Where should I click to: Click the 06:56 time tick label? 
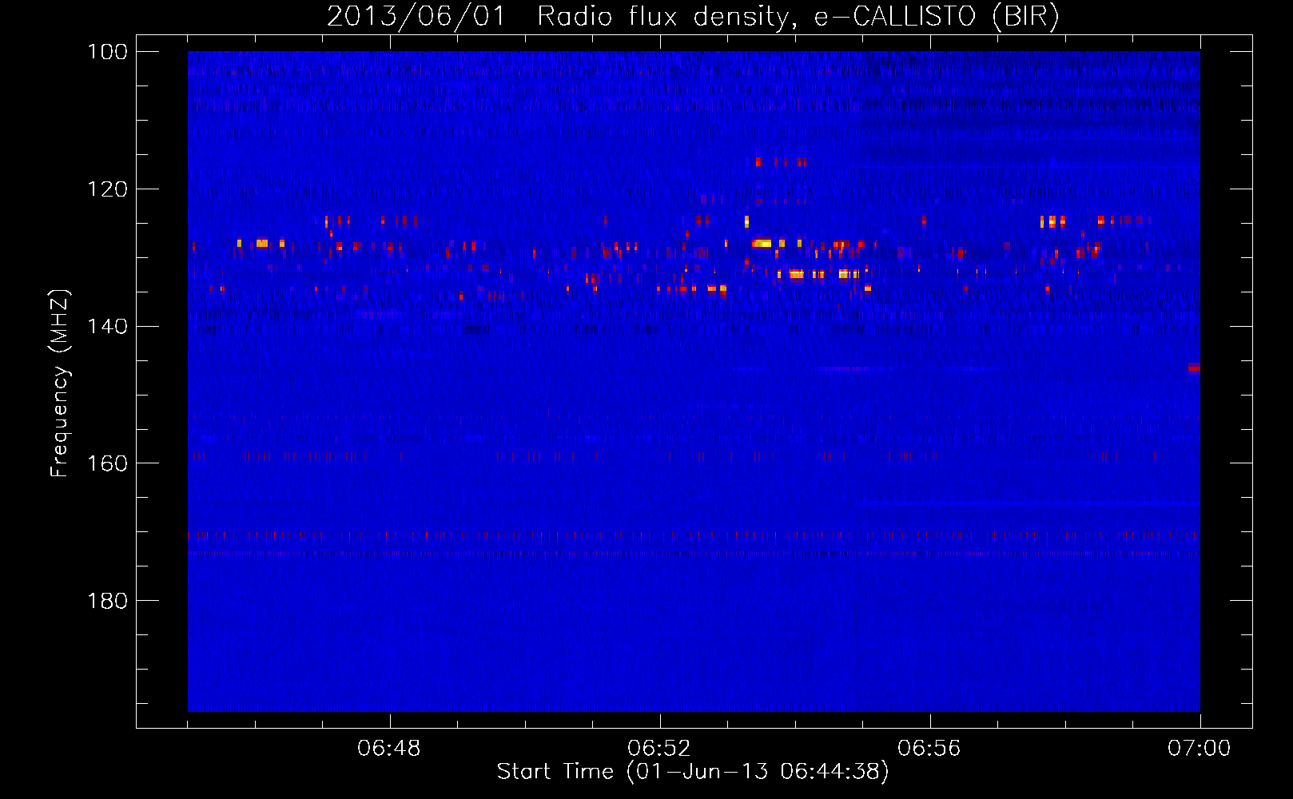click(929, 749)
